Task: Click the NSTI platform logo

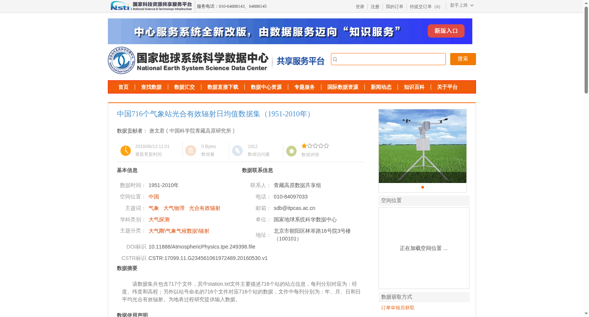Action: tap(151, 6)
